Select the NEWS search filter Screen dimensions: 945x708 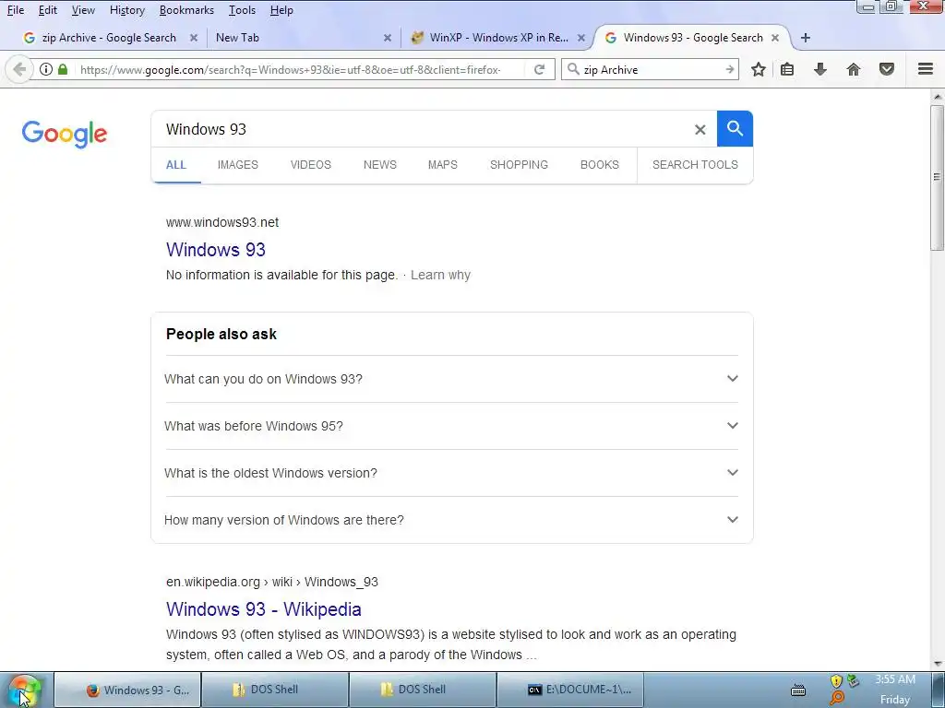click(379, 165)
